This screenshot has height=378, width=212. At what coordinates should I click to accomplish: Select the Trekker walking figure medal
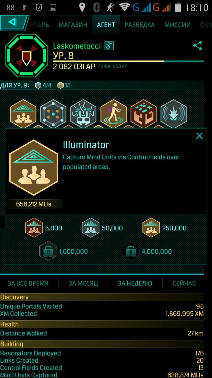pyautogui.click(x=113, y=114)
